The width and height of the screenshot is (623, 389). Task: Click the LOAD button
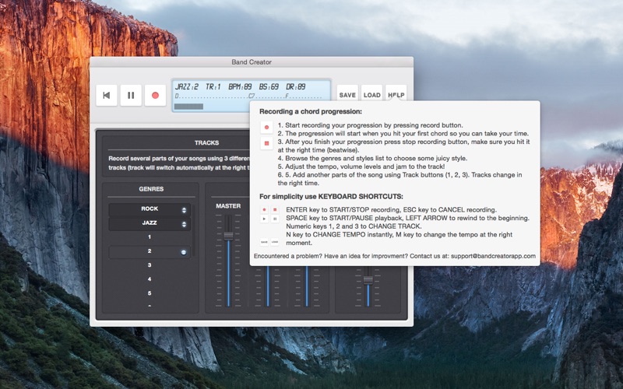point(372,95)
